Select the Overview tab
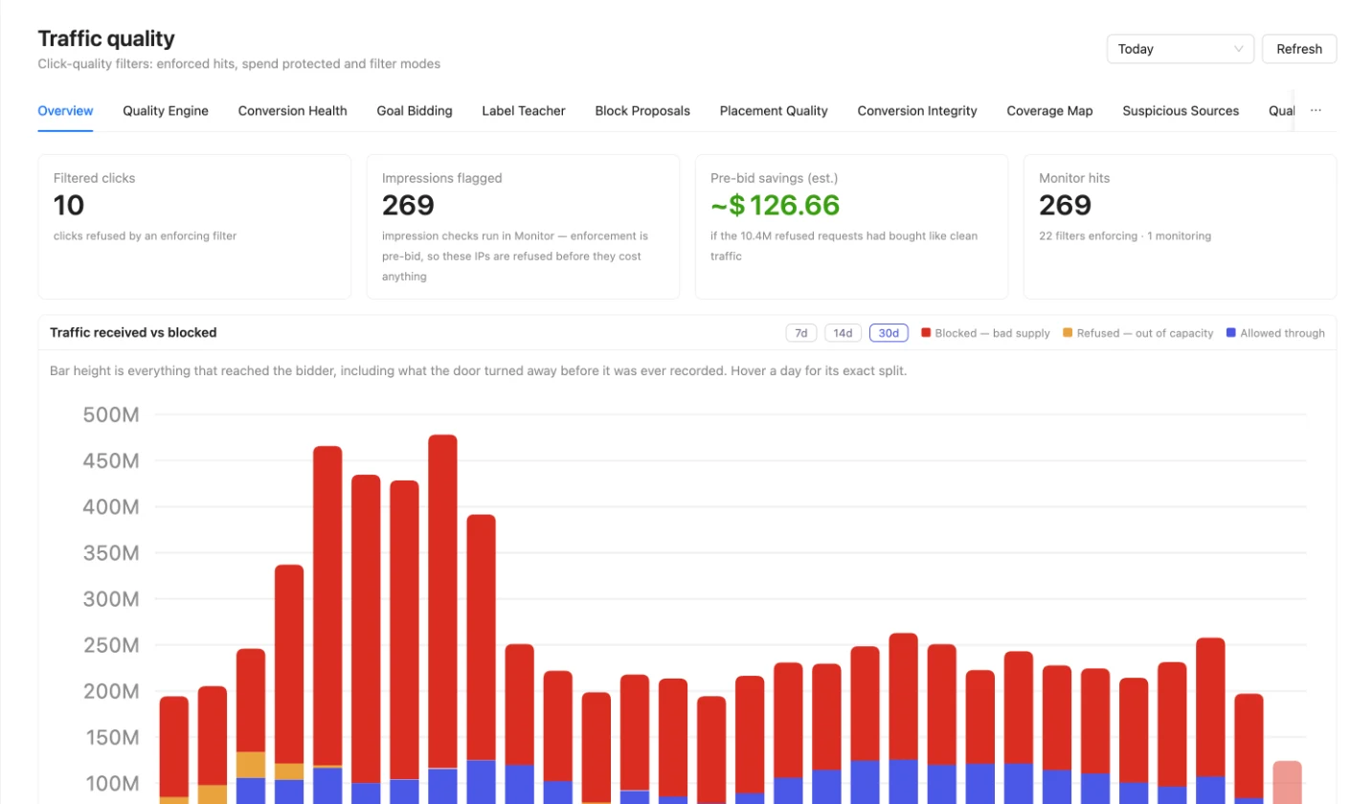Viewport: 1351px width, 804px height. 65,111
